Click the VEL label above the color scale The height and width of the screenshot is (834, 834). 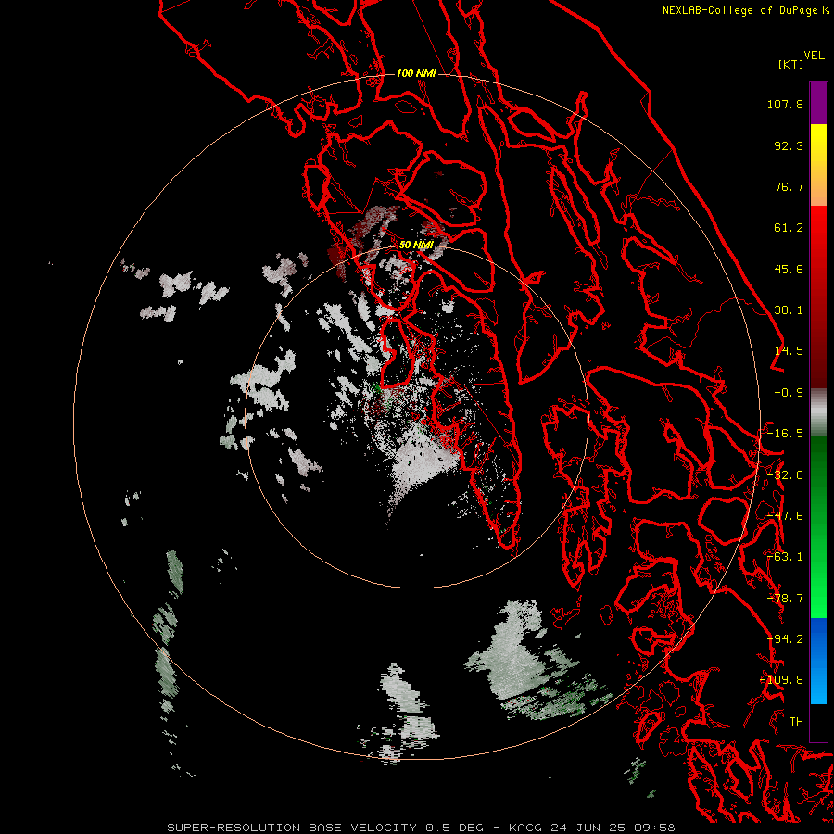pyautogui.click(x=814, y=56)
